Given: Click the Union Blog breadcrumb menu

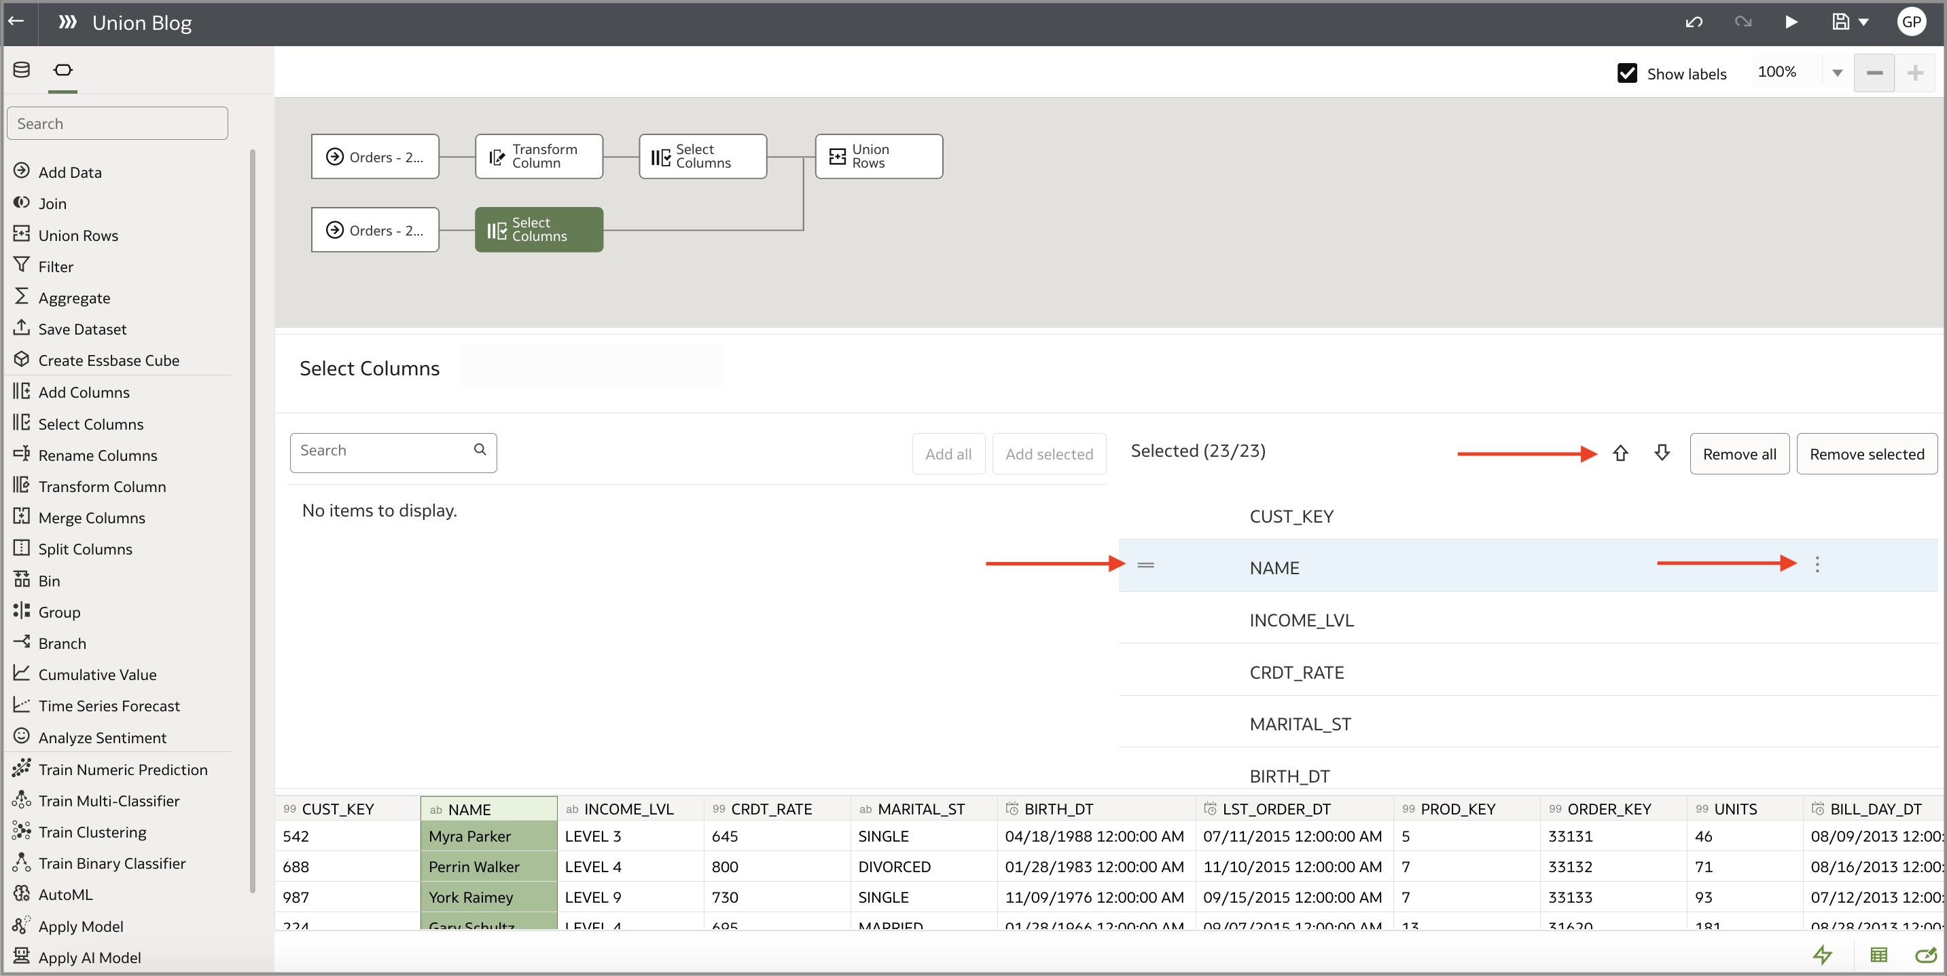Looking at the screenshot, I should coord(67,22).
